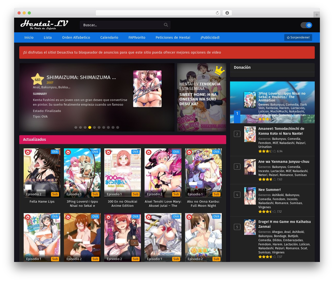Click the browser address bar
This screenshot has width=334, height=282.
click(158, 13)
